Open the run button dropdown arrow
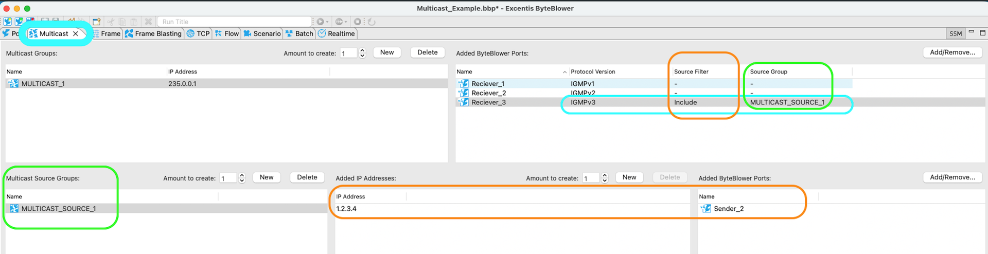This screenshot has width=988, height=254. click(x=327, y=22)
